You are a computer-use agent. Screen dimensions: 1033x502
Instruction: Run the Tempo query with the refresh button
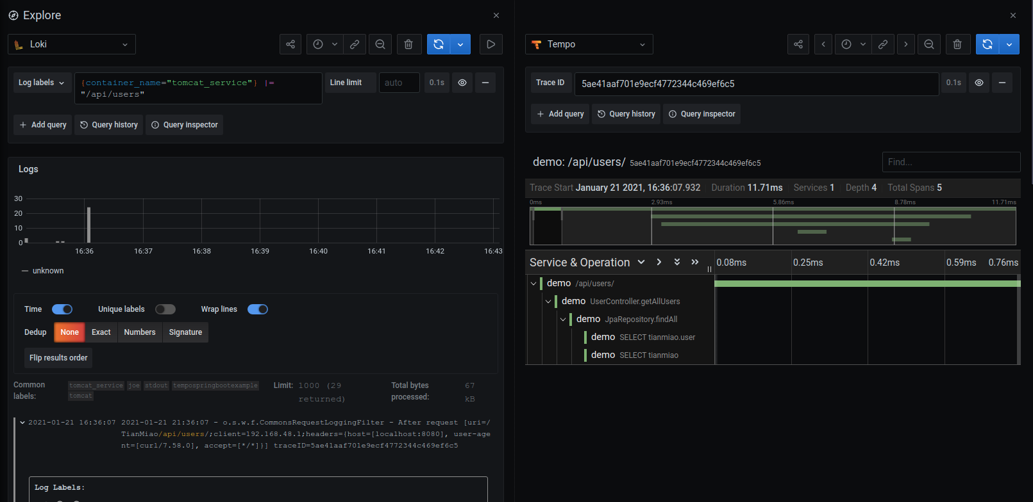coord(987,44)
